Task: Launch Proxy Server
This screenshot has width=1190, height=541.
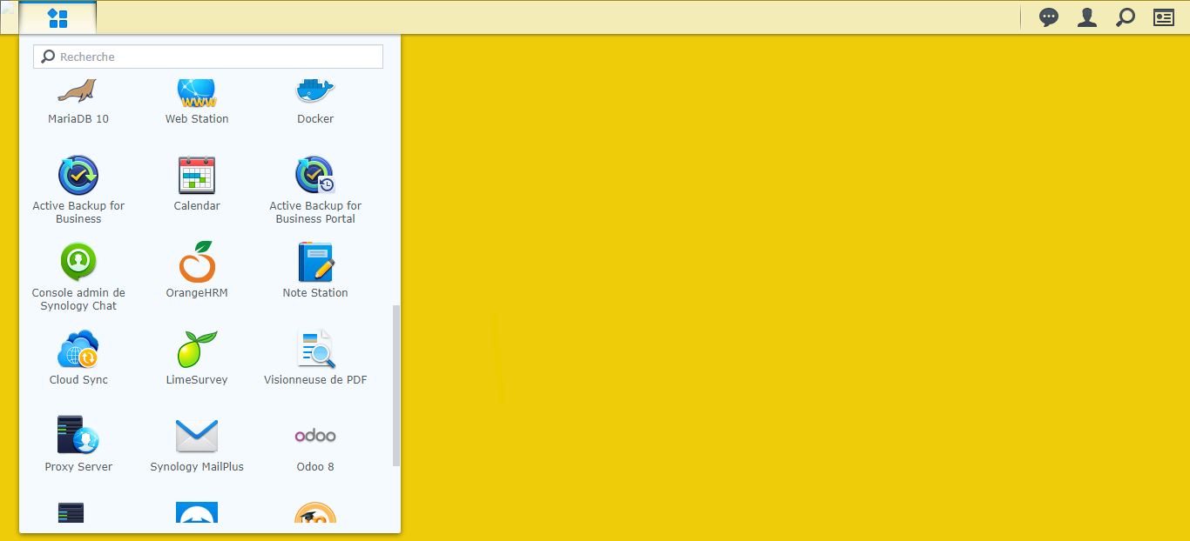Action: [x=78, y=445]
